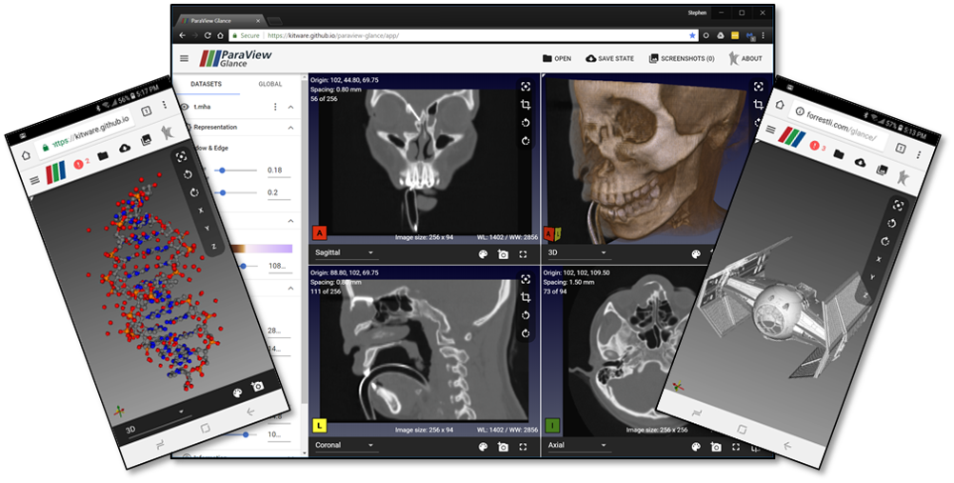
Task: Toggle visibility eye of t.mha dataset
Action: tap(185, 107)
